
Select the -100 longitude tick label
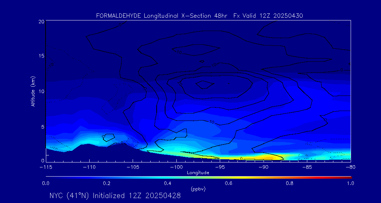tap(176, 167)
